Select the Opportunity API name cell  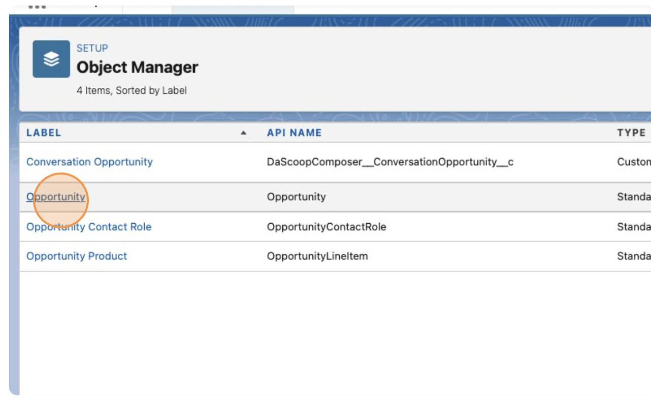point(297,196)
